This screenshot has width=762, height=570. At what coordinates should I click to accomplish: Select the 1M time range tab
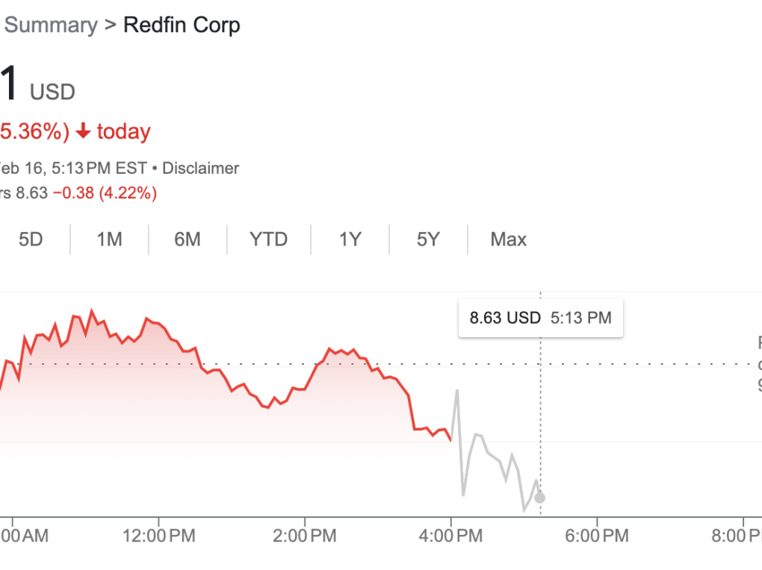point(109,239)
